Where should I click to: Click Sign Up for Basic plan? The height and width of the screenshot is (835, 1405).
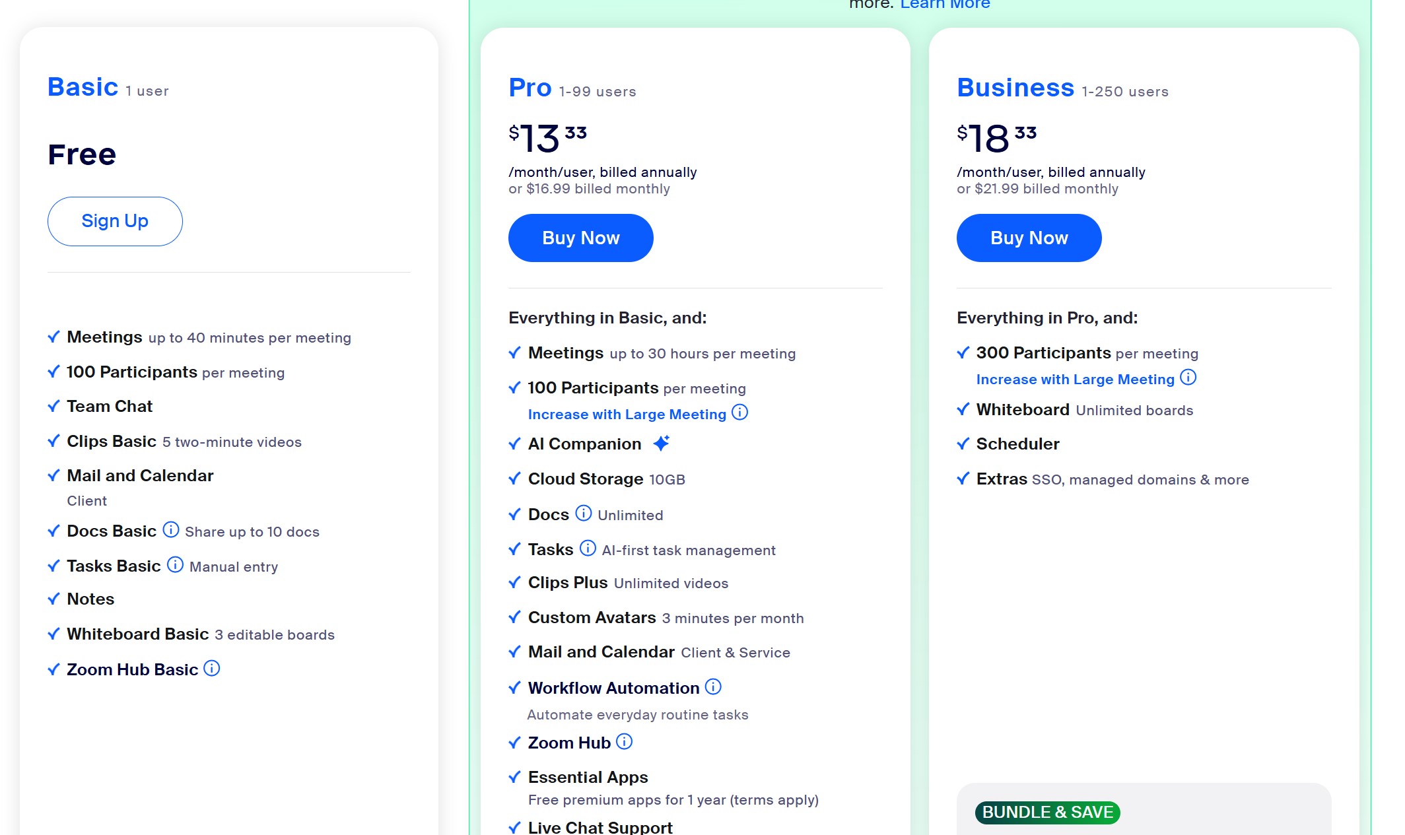pyautogui.click(x=115, y=221)
